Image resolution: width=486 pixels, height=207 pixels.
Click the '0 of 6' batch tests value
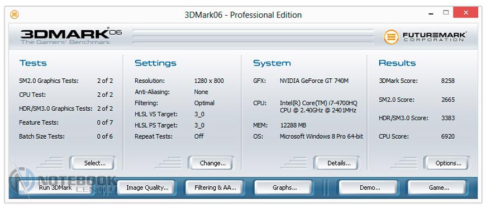pos(105,137)
